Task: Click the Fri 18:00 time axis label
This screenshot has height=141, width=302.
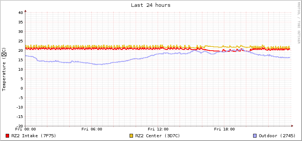Action: pyautogui.click(x=224, y=129)
